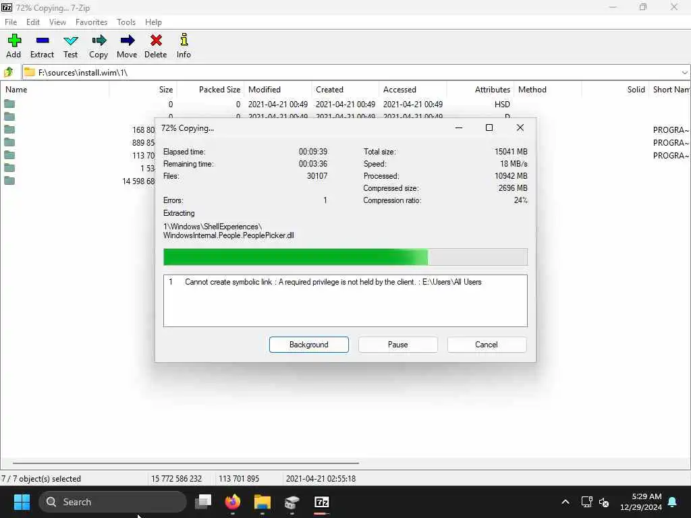Screen dimensions: 691x518
Task: Click the Background button
Action: coord(309,345)
